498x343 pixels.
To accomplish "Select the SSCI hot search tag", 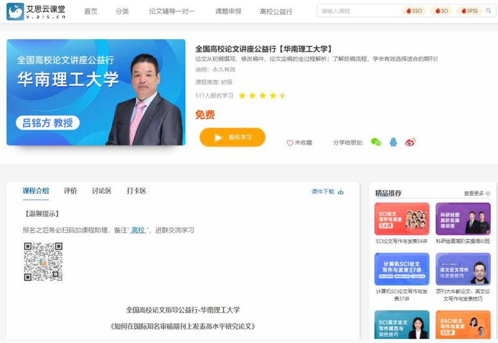I will 414,11.
